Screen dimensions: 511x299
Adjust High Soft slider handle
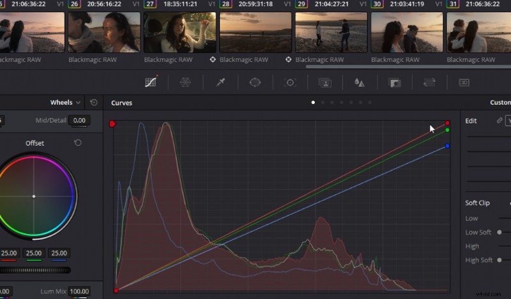point(500,260)
